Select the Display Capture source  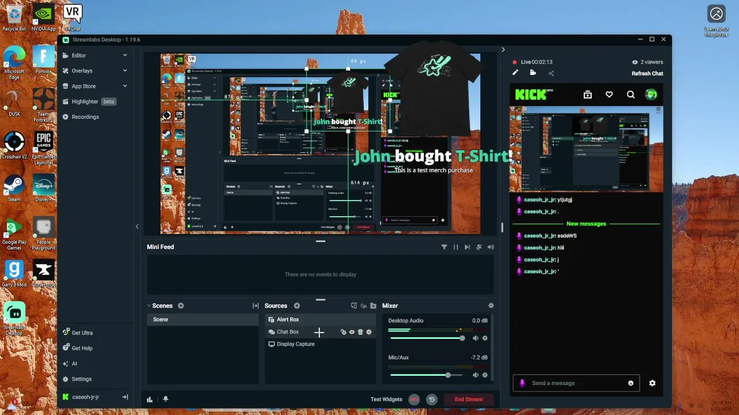pyautogui.click(x=320, y=344)
